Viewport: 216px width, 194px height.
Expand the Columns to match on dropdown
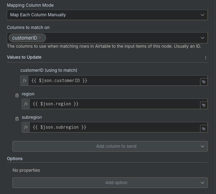pyautogui.click(x=203, y=38)
